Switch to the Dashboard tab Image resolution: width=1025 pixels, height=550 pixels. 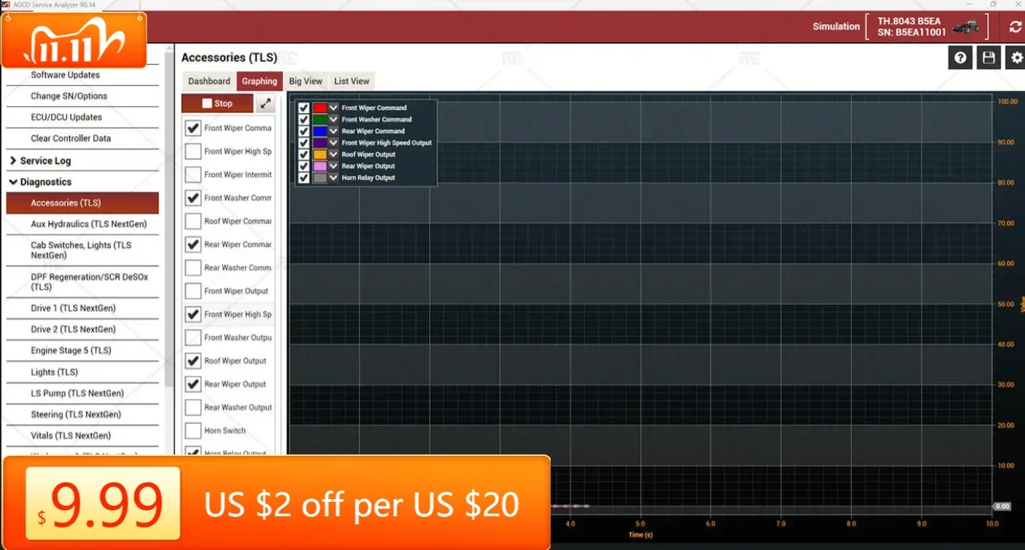pyautogui.click(x=209, y=82)
